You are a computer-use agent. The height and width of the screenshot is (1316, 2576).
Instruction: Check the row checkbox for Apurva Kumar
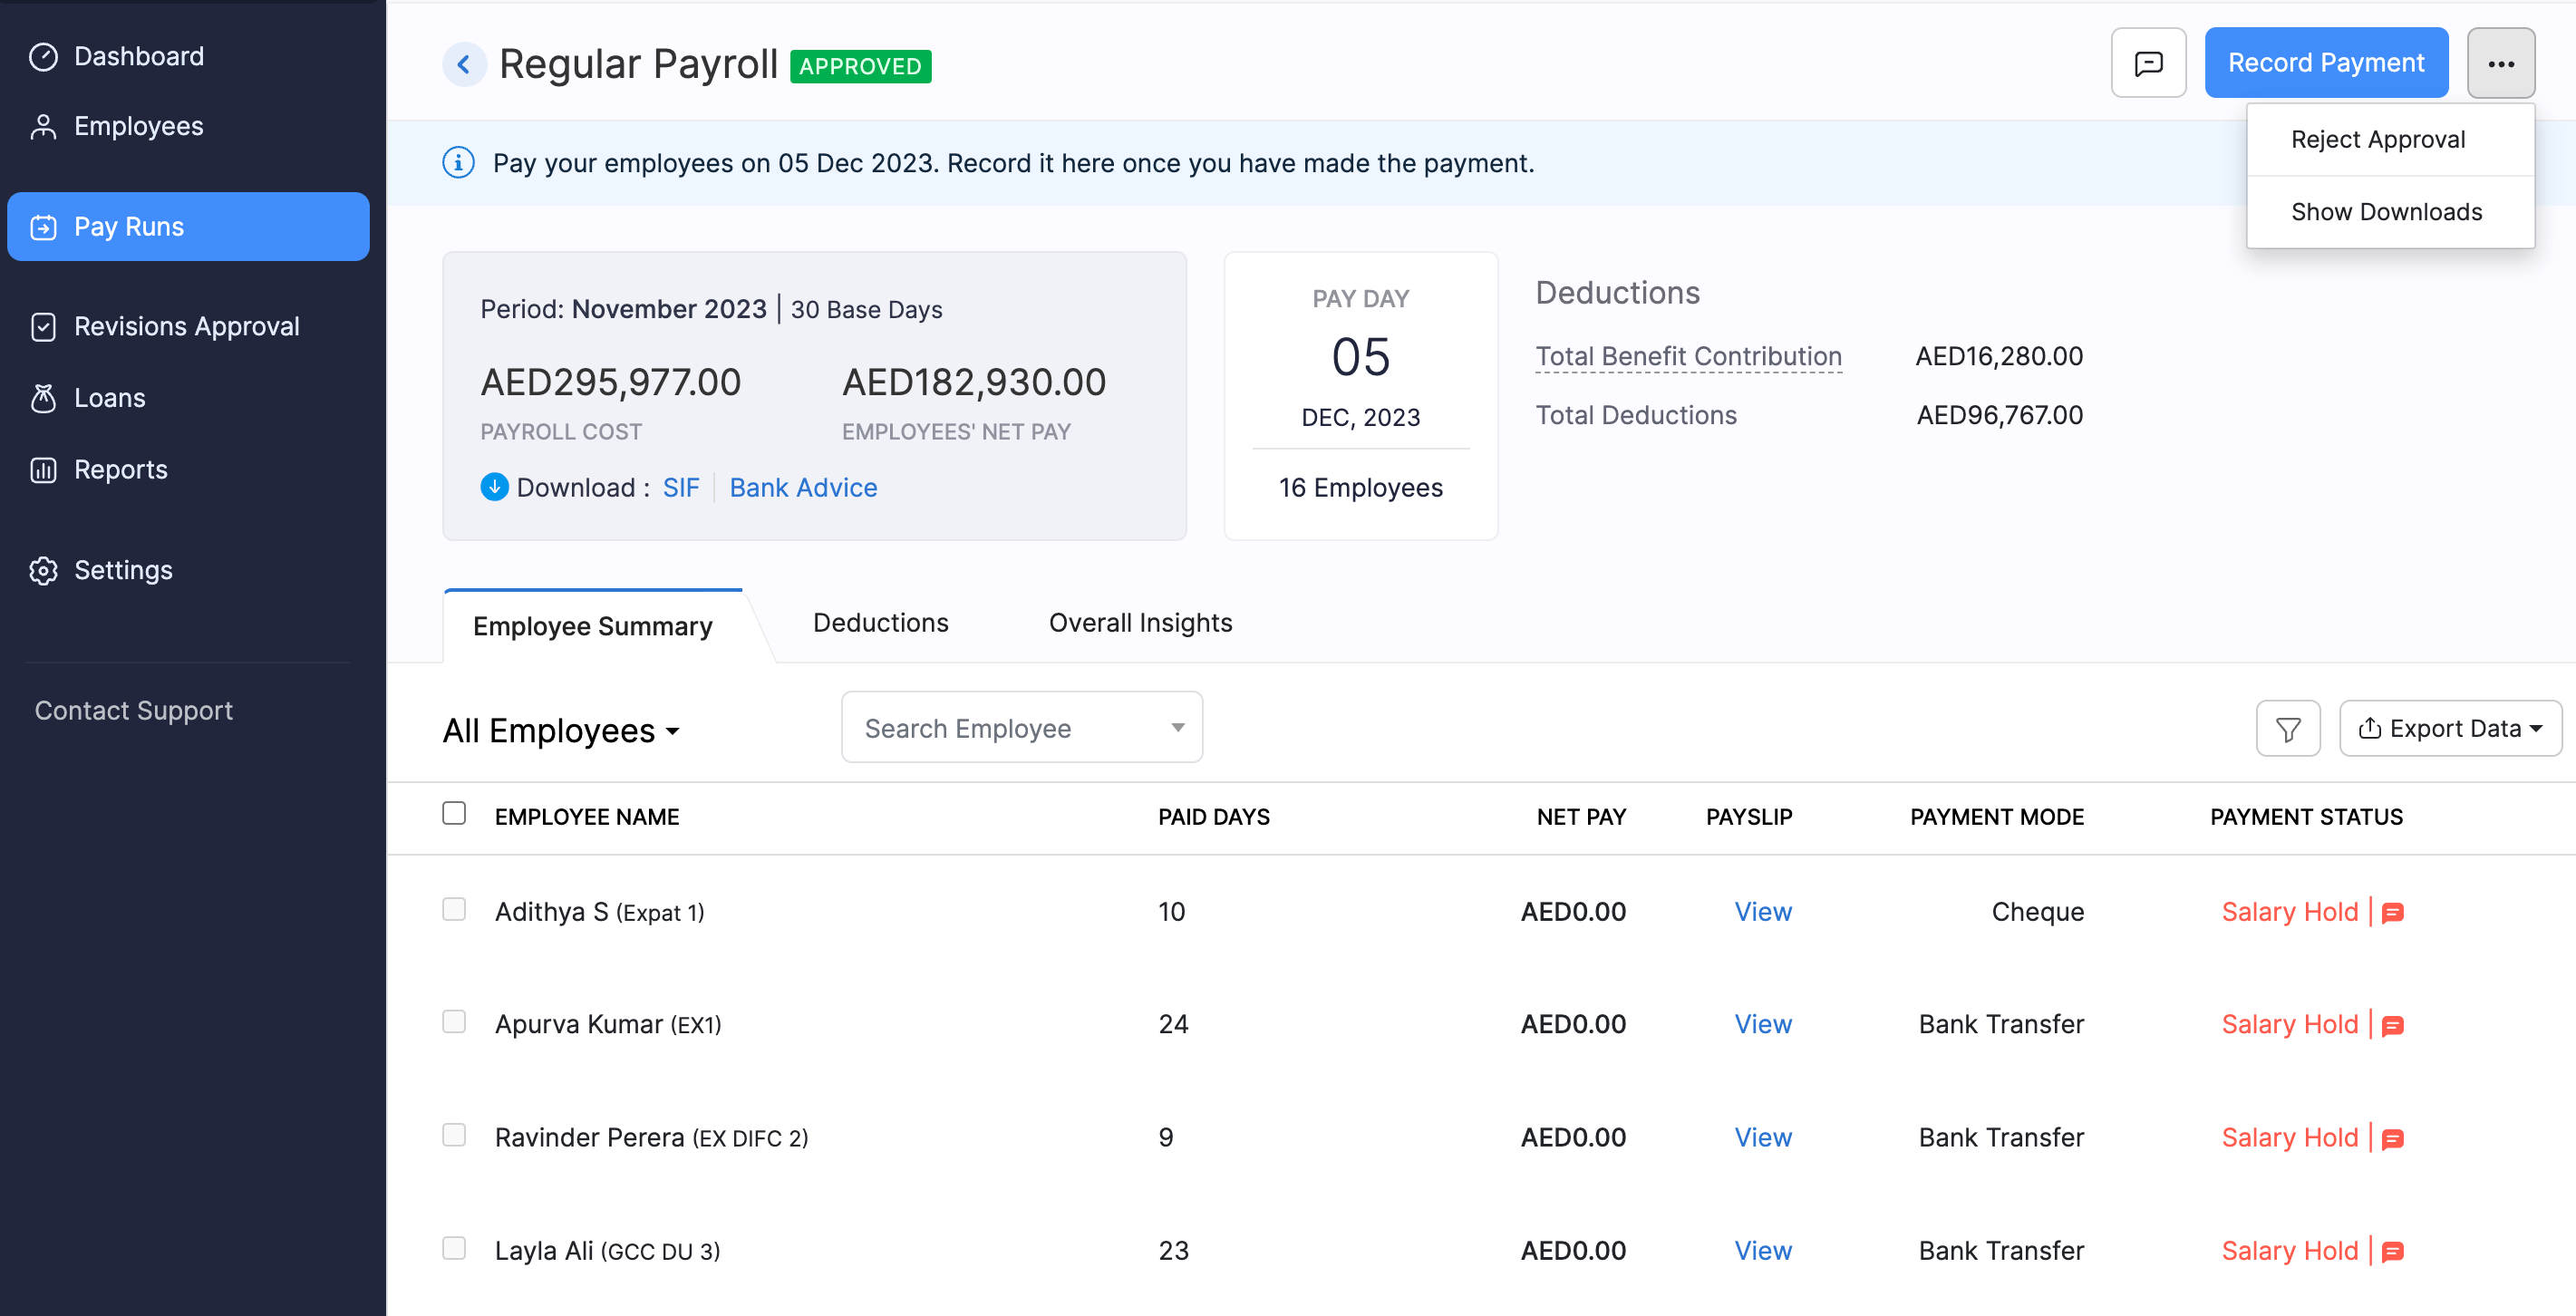point(455,1022)
